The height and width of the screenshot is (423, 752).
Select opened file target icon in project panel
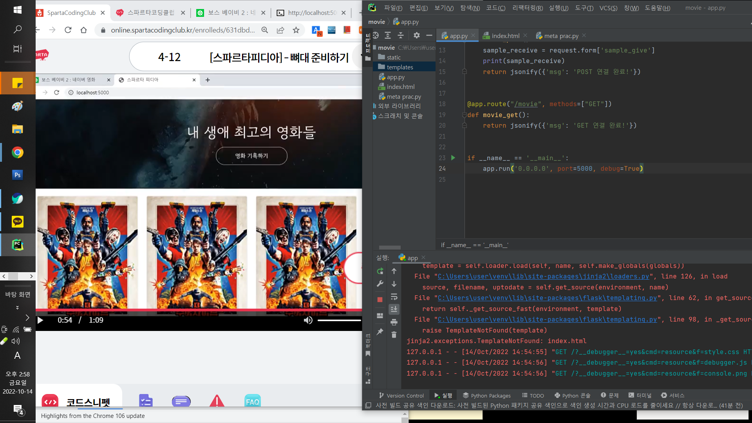pyautogui.click(x=376, y=36)
